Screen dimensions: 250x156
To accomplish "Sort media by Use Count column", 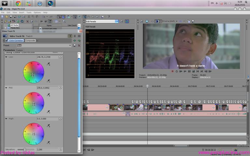I will pos(71,25).
